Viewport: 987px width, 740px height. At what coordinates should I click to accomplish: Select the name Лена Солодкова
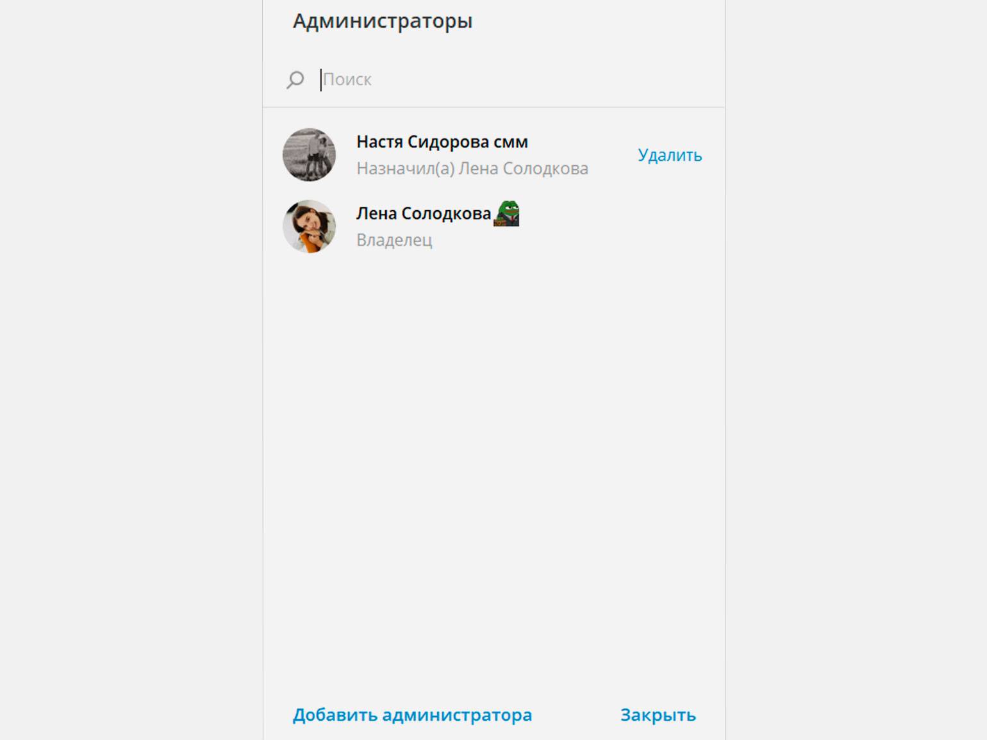[424, 213]
